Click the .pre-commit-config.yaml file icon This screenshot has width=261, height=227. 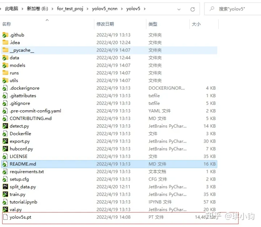coord(5,111)
